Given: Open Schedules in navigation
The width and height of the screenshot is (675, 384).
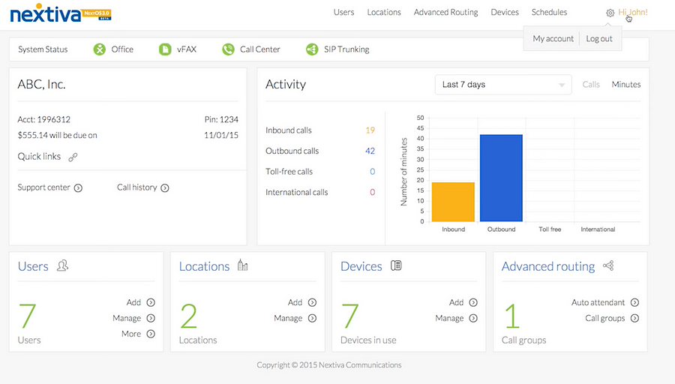Looking at the screenshot, I should pos(549,13).
